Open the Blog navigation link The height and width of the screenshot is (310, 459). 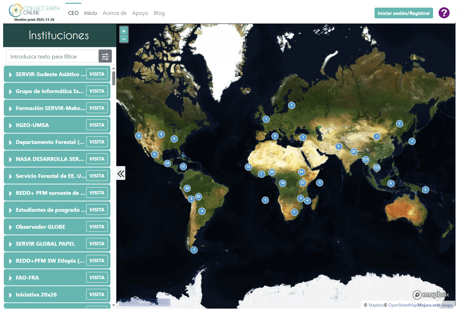[159, 13]
